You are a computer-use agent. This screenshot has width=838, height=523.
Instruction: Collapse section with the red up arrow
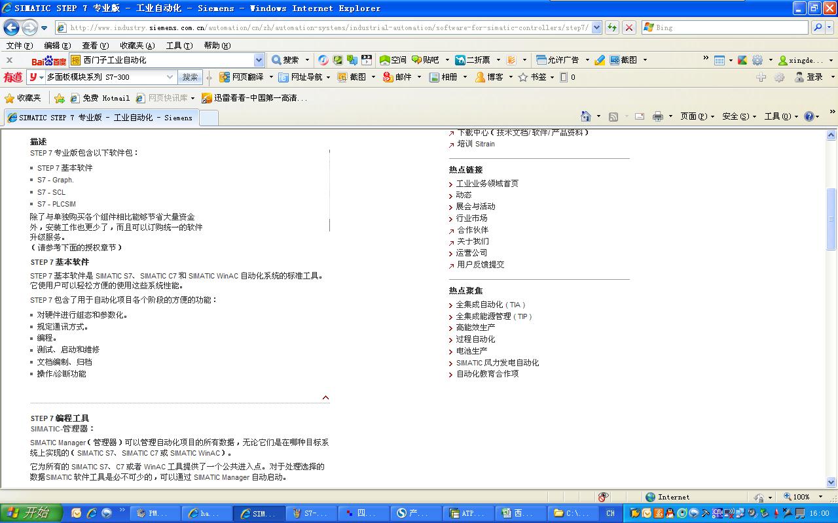point(325,397)
